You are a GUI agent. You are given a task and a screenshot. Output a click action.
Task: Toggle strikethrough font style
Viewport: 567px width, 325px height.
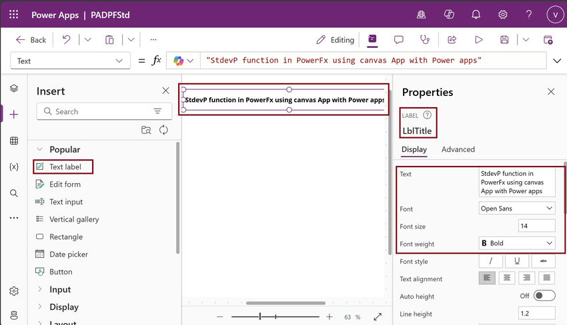pyautogui.click(x=543, y=260)
